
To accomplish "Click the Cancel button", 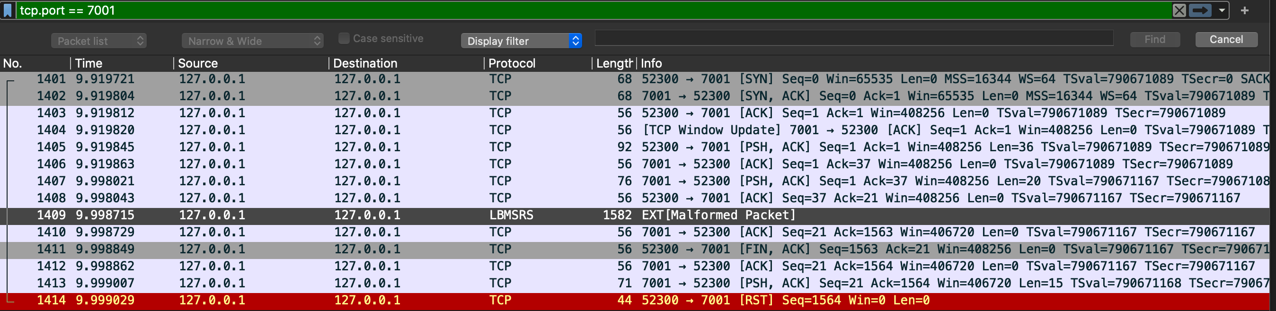I will click(x=1226, y=40).
